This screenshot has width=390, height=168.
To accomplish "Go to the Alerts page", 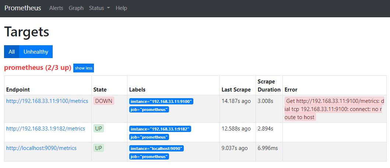I will pos(56,8).
